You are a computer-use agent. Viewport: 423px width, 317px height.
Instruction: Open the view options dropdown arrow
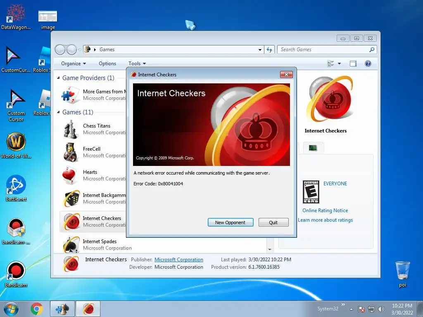click(340, 64)
